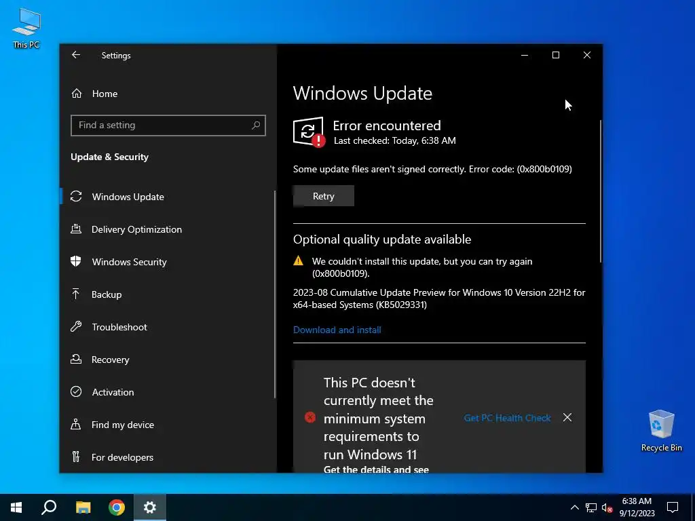695x521 pixels.
Task: Click the Windows Update sync arrows sidebar icon
Action: coord(76,196)
